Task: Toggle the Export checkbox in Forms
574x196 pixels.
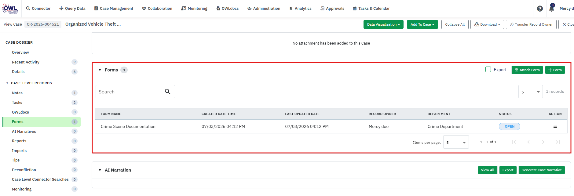Action: (x=488, y=69)
